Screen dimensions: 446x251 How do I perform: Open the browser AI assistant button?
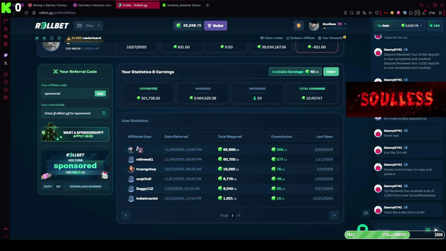coord(432,13)
